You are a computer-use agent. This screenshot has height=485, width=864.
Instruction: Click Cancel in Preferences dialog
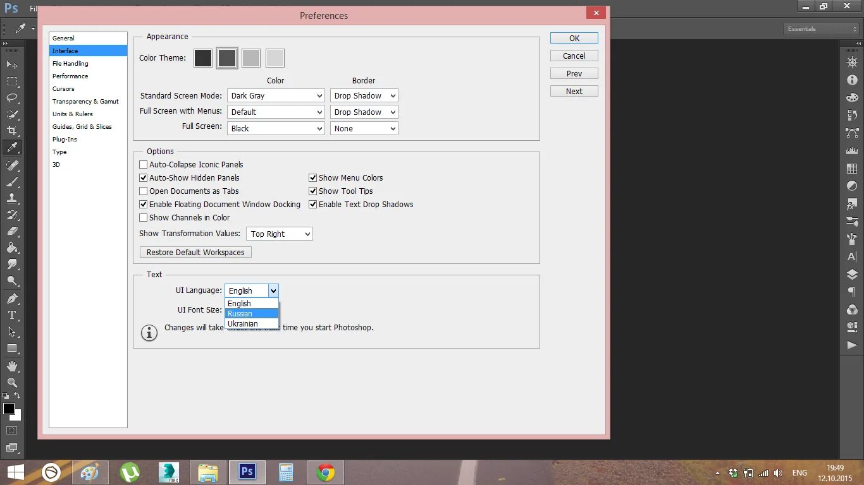(x=574, y=56)
